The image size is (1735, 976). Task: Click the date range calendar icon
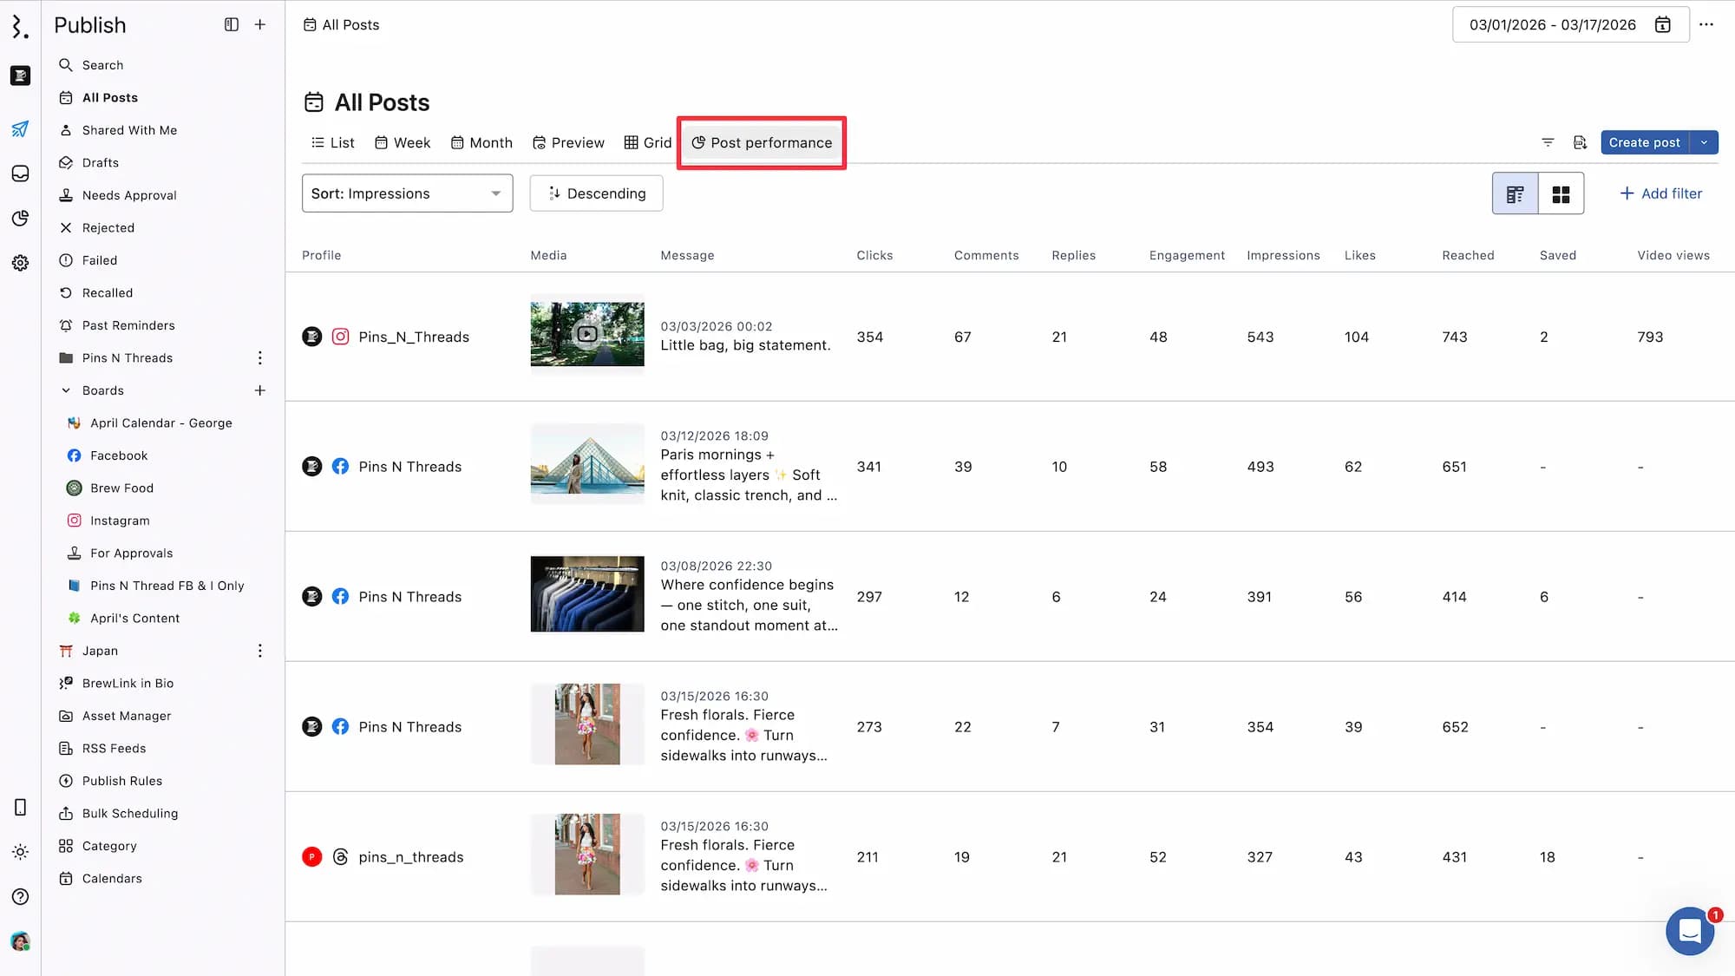(x=1662, y=25)
